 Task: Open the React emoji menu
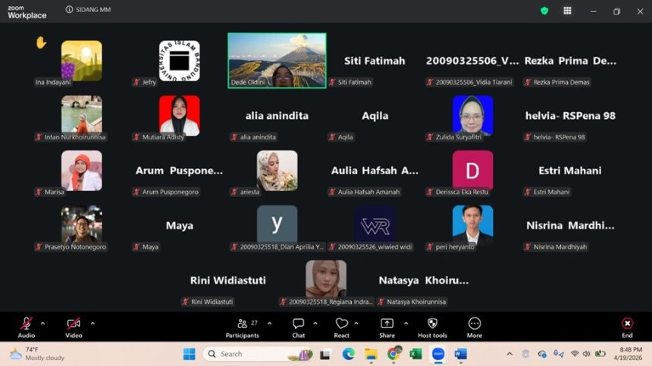[x=342, y=327]
